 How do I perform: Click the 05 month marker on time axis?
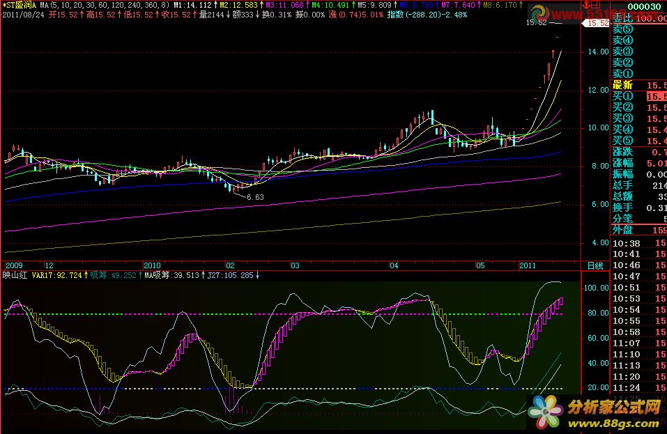click(x=480, y=265)
